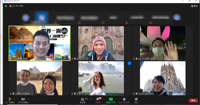
Task: Click the red leave meeting (退出) button
Action: (193, 100)
